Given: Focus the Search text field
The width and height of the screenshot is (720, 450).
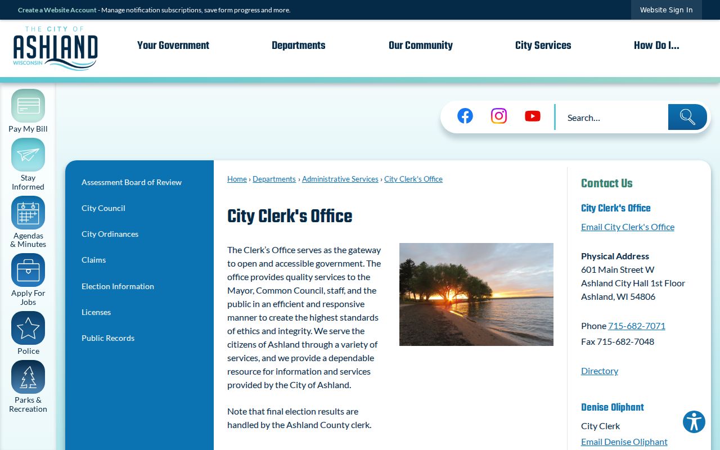Looking at the screenshot, I should pyautogui.click(x=612, y=118).
